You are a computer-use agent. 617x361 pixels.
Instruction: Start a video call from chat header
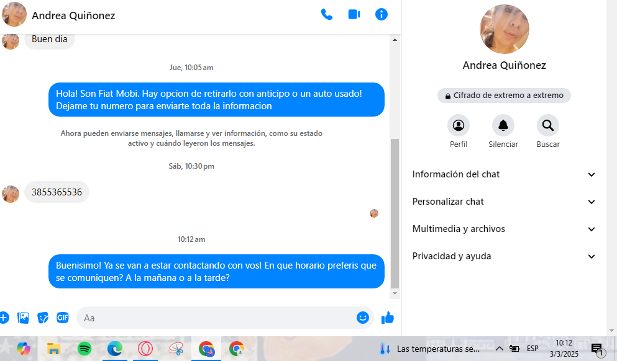coord(354,15)
